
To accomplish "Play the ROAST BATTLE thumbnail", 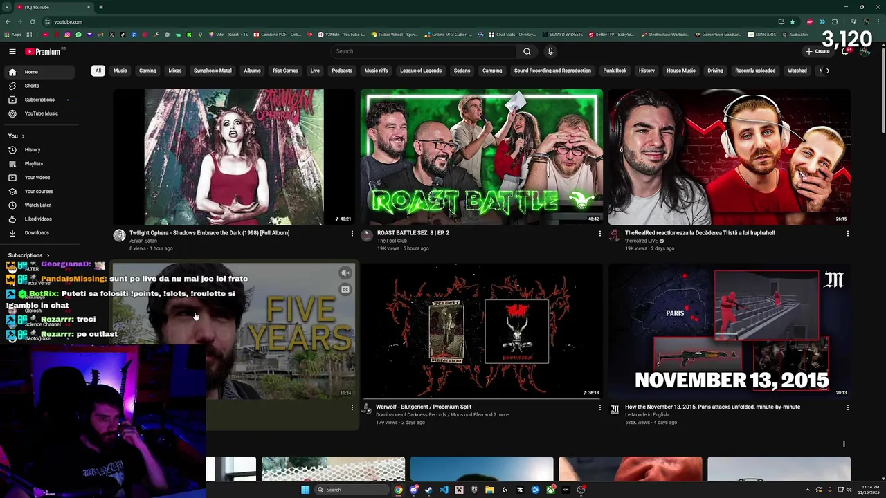I will [481, 157].
